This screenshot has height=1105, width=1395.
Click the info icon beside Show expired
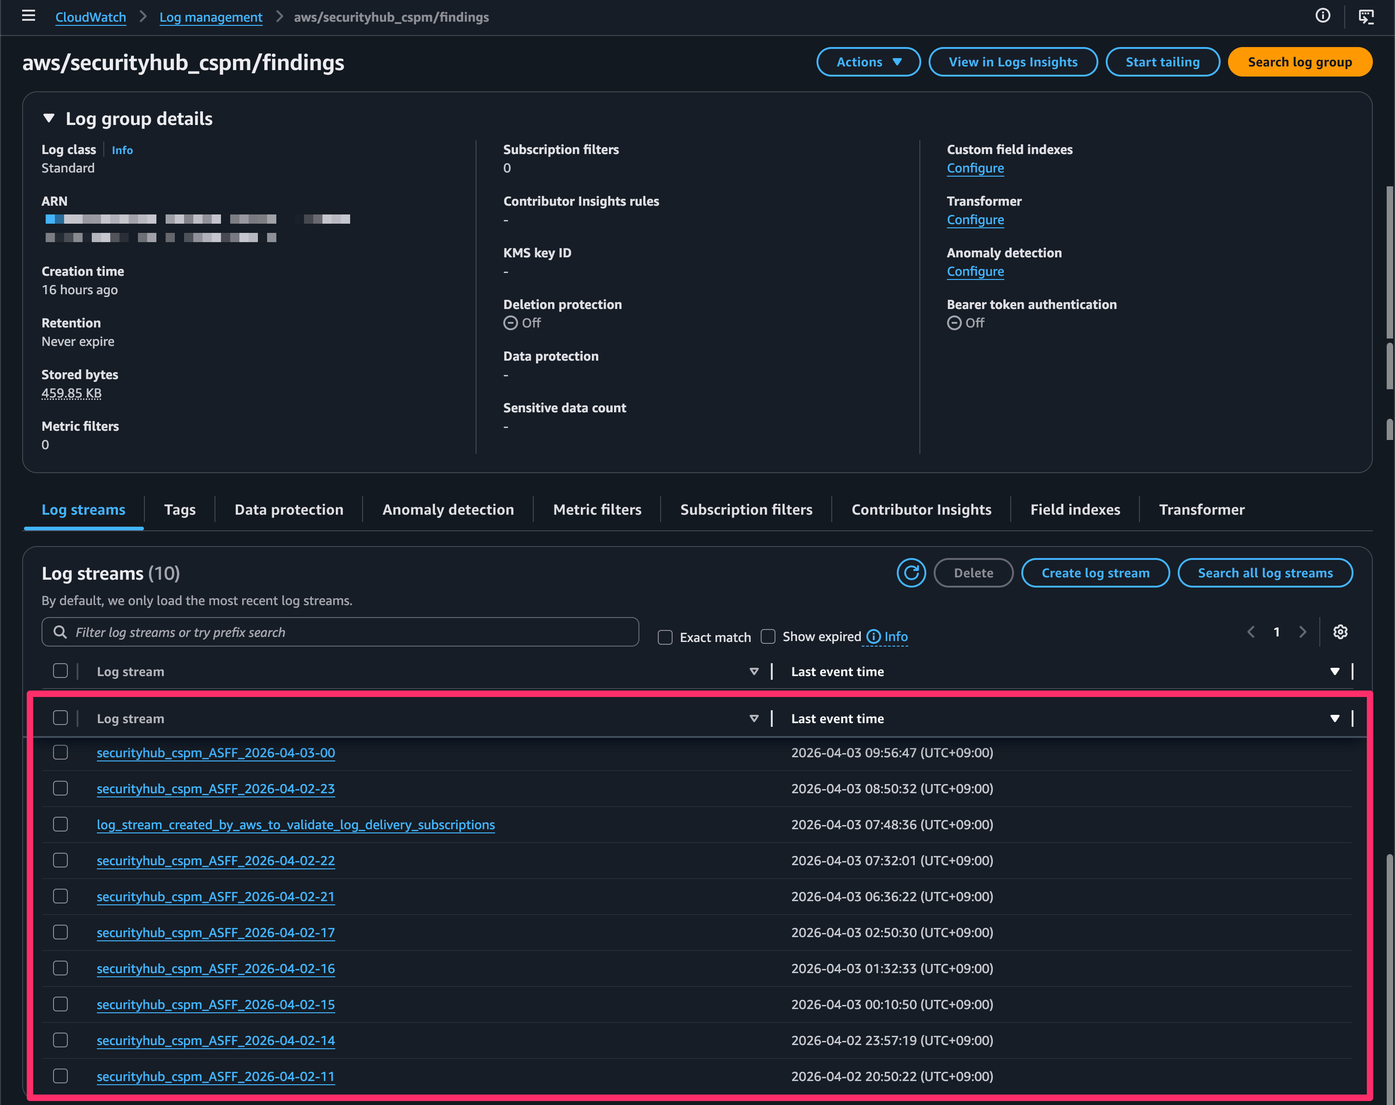(874, 637)
